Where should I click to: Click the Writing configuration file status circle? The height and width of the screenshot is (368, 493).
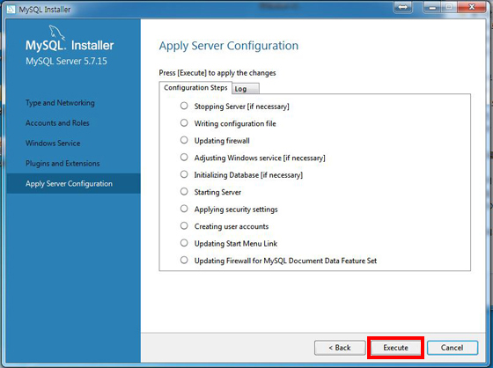pyautogui.click(x=184, y=123)
